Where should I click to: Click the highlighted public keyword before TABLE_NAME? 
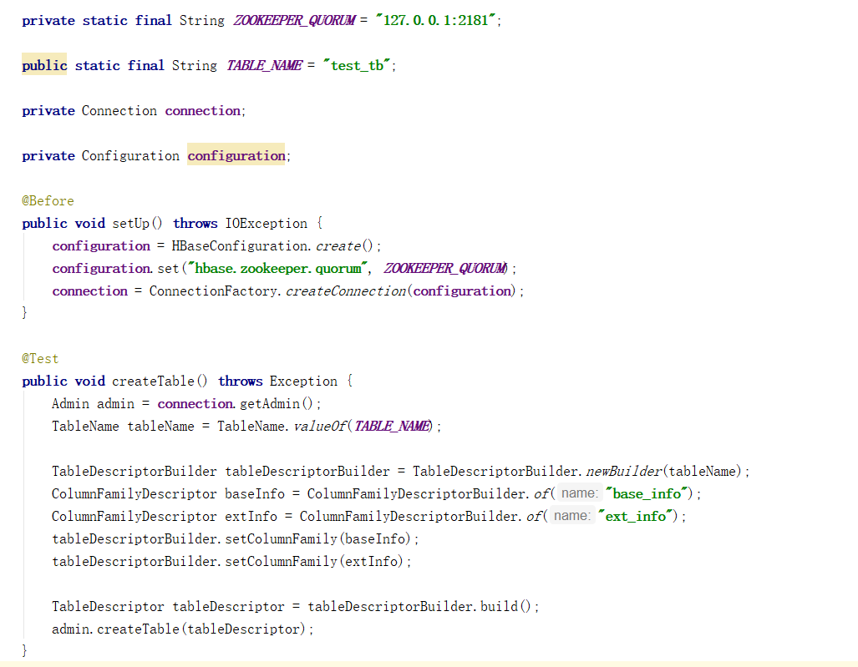point(44,66)
